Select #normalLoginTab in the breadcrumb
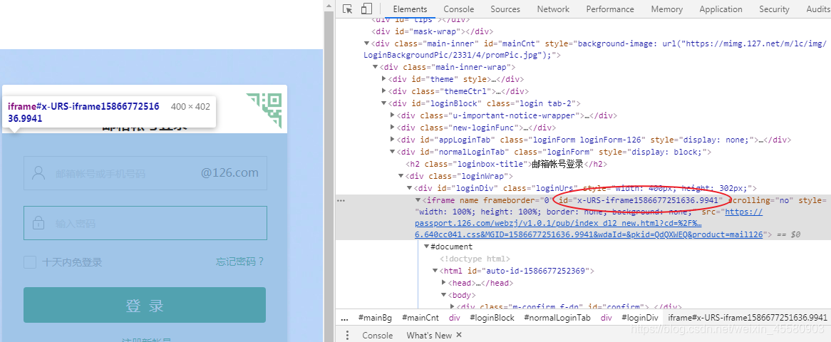831x342 pixels. (x=557, y=318)
